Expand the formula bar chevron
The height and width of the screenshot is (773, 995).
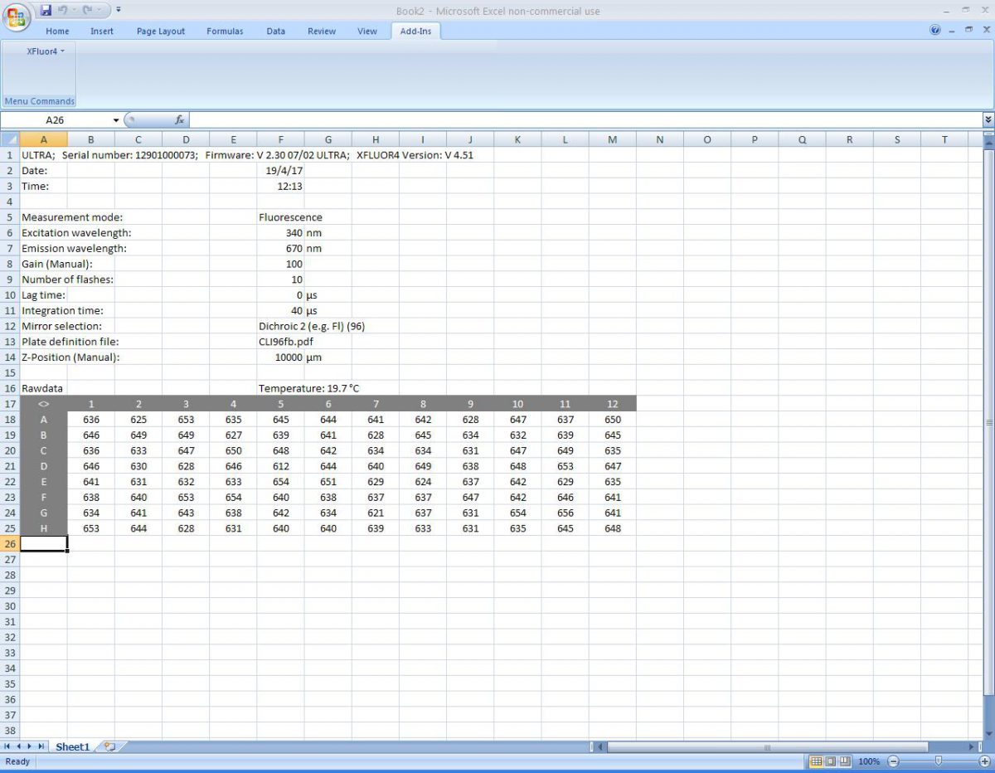click(988, 120)
